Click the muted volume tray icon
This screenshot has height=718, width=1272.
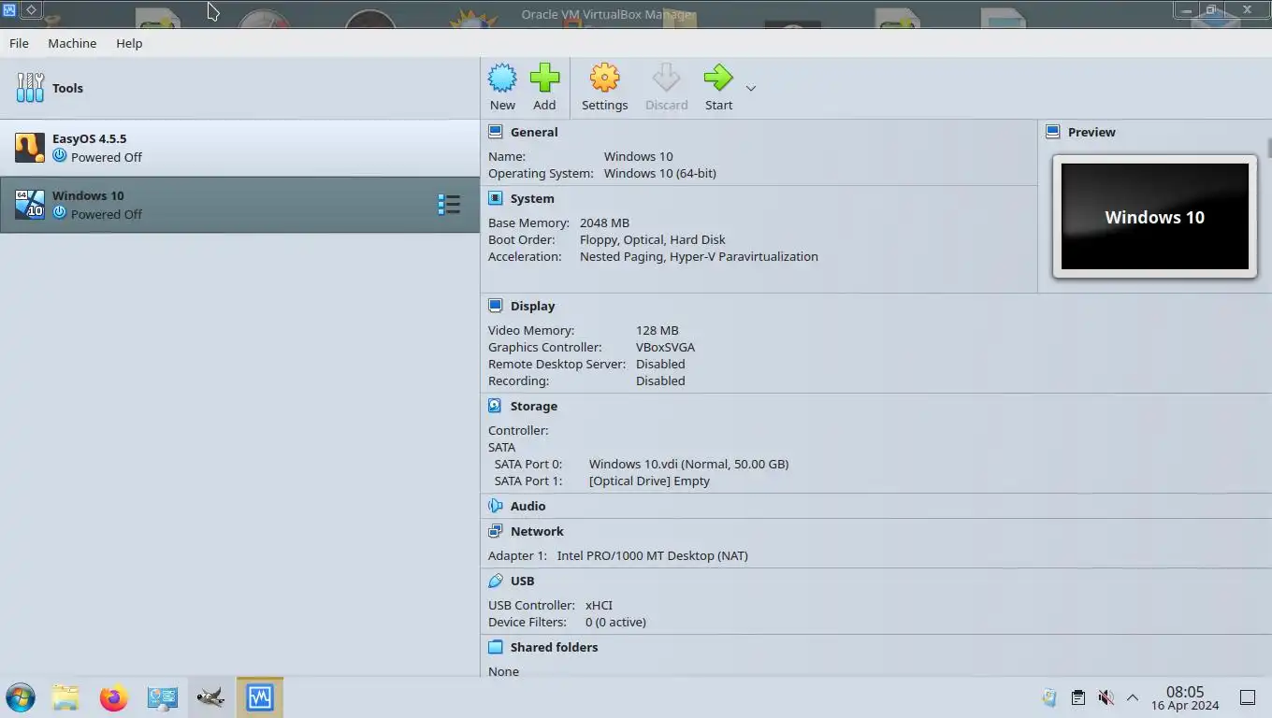coord(1106,697)
